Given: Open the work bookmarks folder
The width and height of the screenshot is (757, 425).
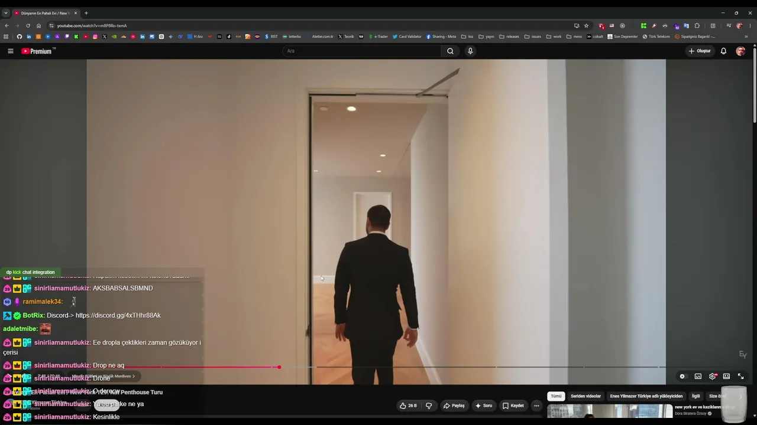Looking at the screenshot, I should (554, 37).
